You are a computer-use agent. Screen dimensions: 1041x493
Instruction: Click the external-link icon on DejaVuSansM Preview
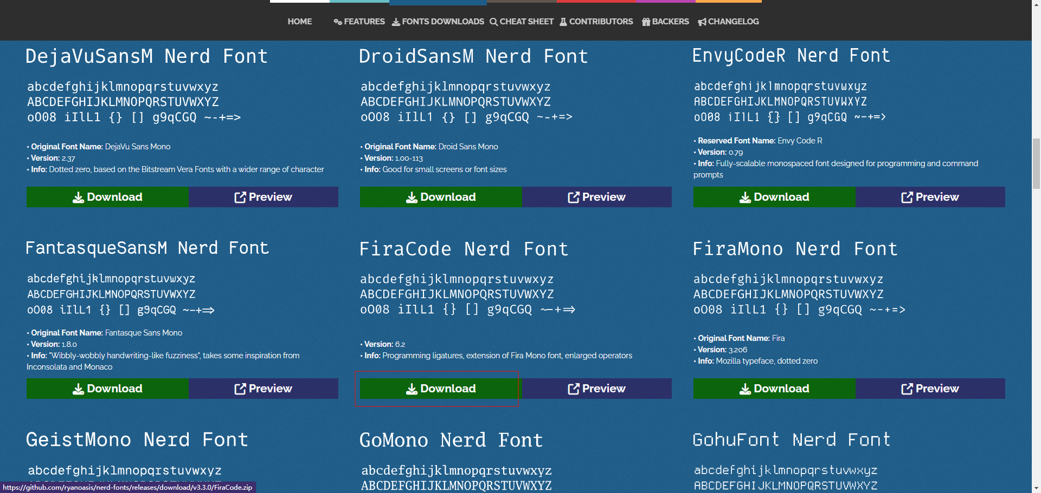click(240, 198)
